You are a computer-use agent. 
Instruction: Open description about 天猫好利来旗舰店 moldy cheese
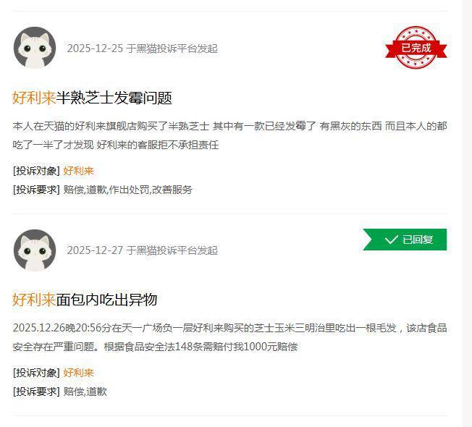tap(229, 135)
